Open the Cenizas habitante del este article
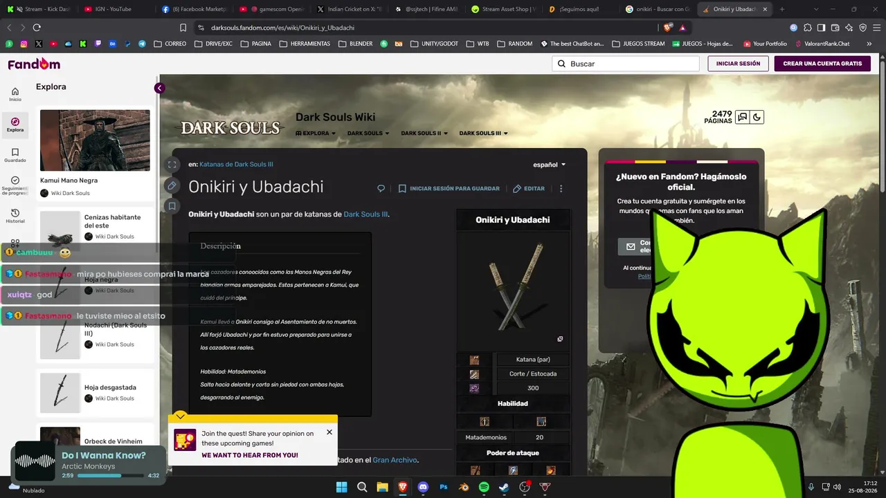Image resolution: width=886 pixels, height=498 pixels. 112,221
